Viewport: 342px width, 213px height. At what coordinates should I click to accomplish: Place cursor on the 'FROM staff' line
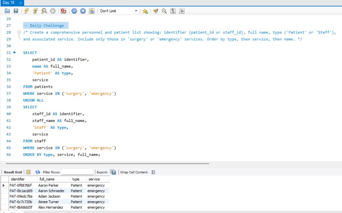coord(34,141)
